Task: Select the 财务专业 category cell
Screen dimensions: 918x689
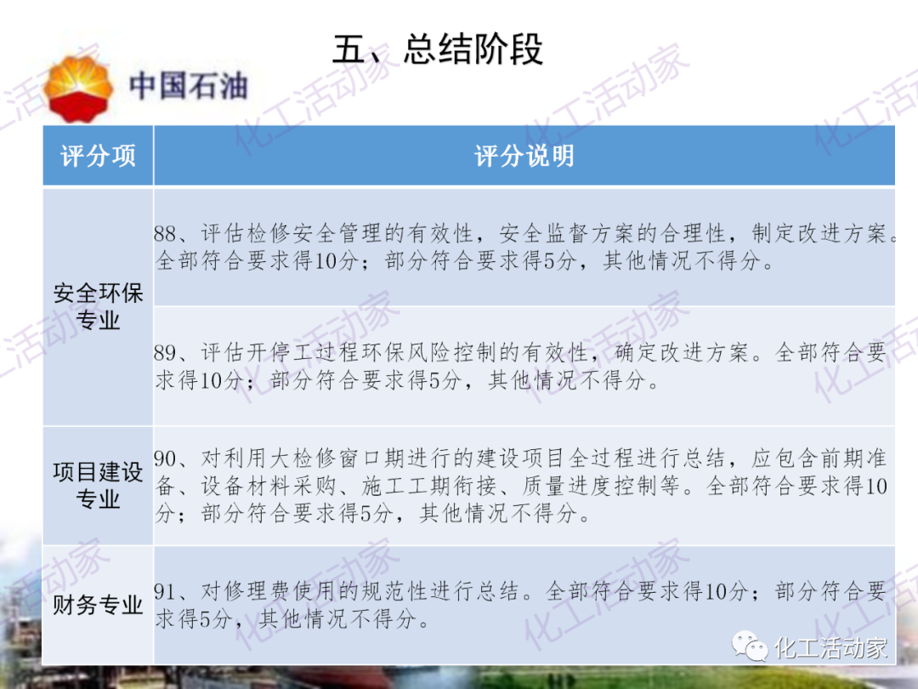Action: [x=98, y=605]
